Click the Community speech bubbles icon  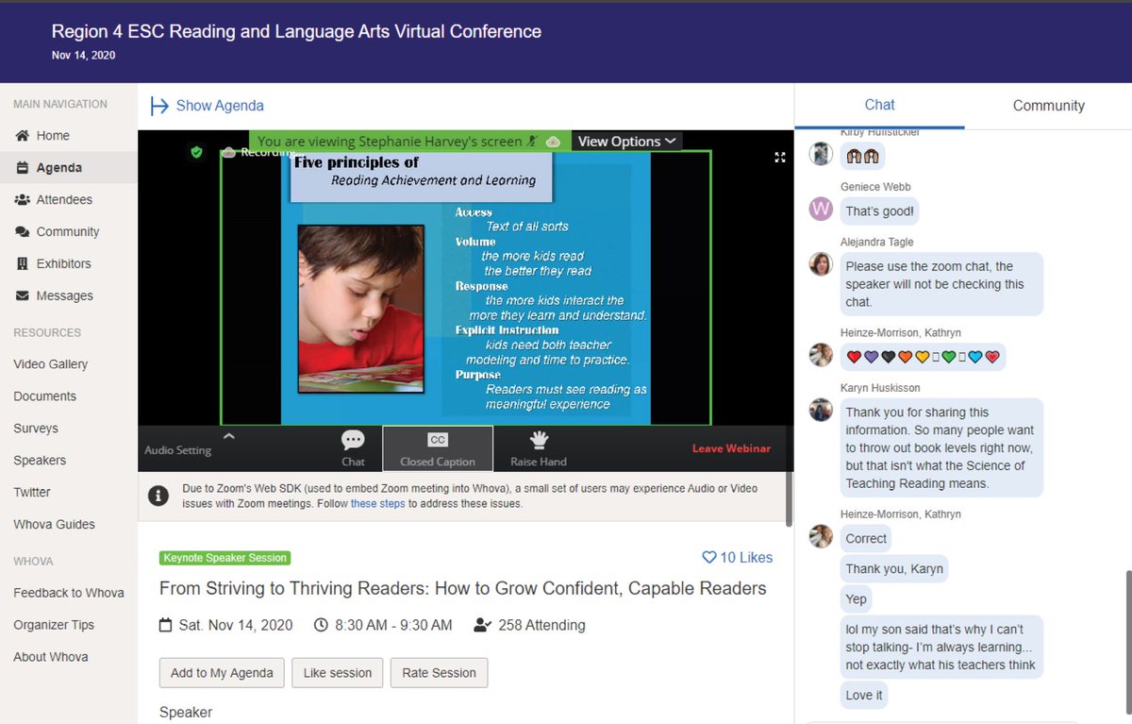tap(22, 231)
